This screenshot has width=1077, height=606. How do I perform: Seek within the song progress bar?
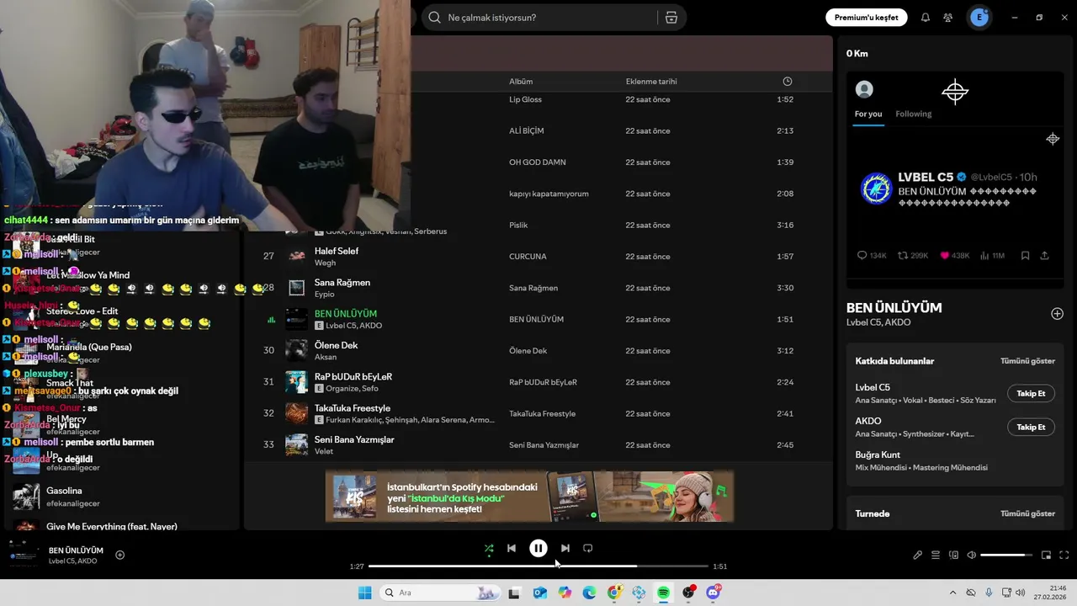point(538,566)
